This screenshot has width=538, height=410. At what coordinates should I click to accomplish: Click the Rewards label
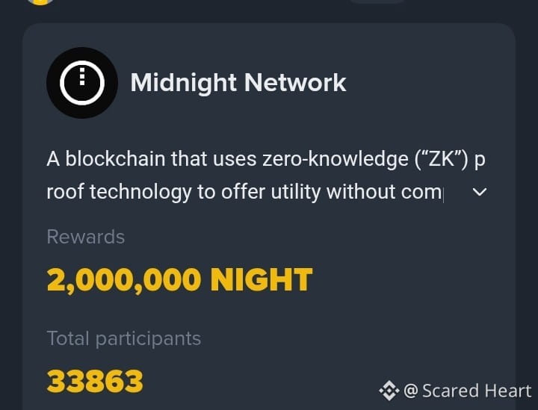point(86,237)
